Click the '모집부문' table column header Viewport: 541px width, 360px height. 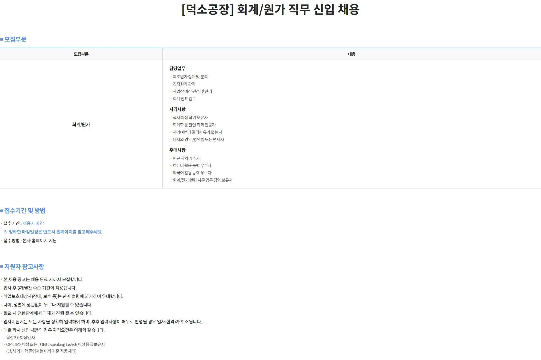[x=81, y=54]
